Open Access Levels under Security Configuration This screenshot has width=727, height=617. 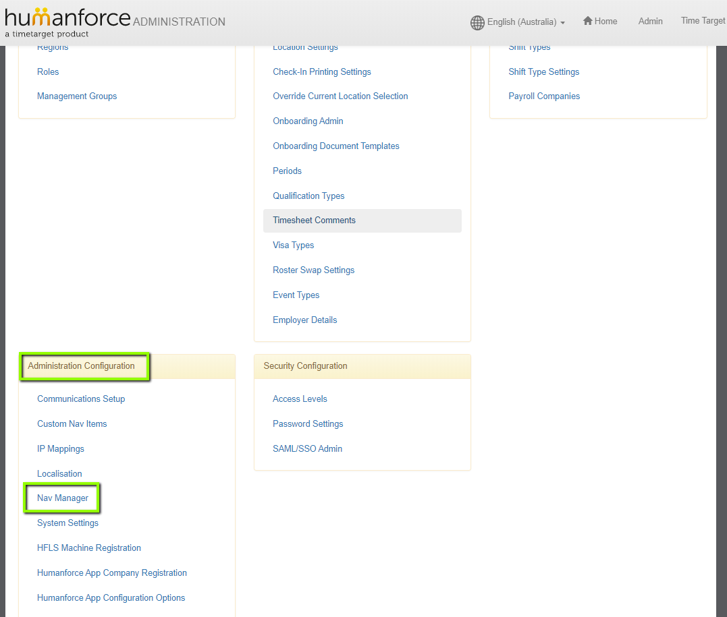pos(300,399)
